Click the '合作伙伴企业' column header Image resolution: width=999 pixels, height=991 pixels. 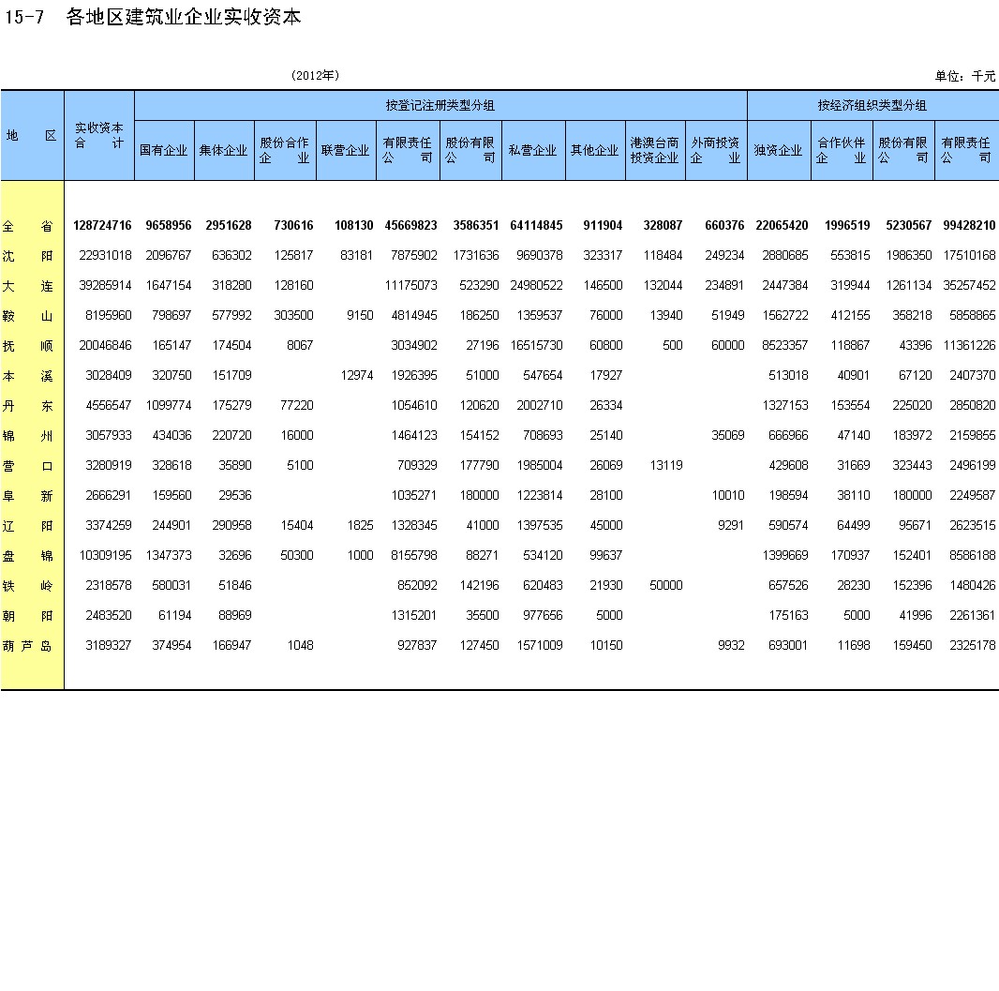(x=842, y=150)
